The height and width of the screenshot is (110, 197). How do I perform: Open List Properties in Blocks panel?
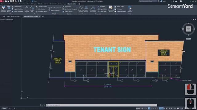[17, 6]
